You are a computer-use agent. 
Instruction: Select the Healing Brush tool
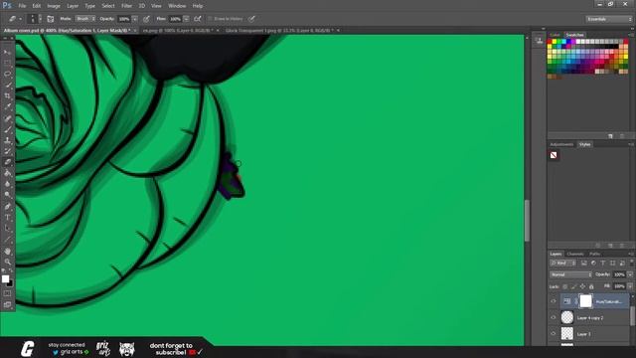click(7, 118)
